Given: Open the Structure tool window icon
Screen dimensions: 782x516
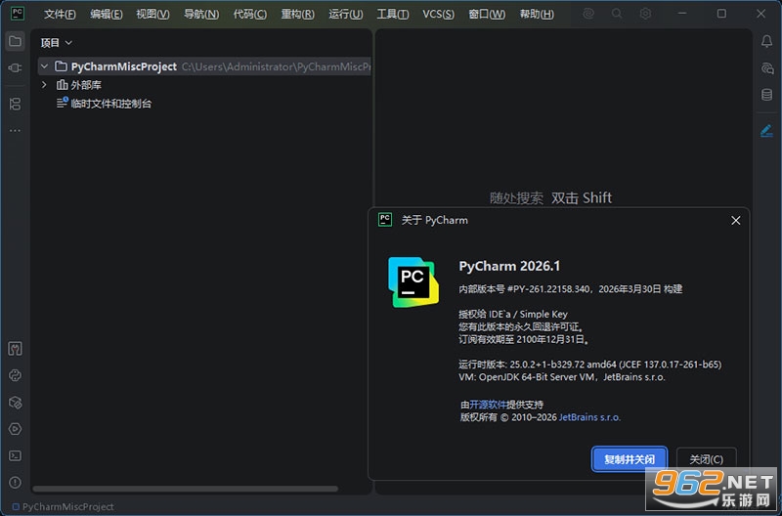Looking at the screenshot, I should [15, 104].
